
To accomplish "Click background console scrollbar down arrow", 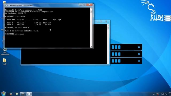I will point(108,63).
